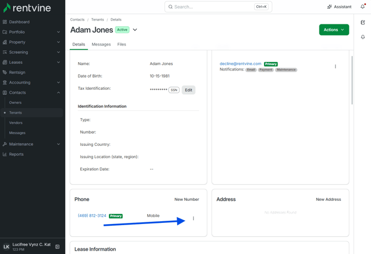Image resolution: width=371 pixels, height=254 pixels.
Task: Switch to the Files tab
Action: pos(122,44)
